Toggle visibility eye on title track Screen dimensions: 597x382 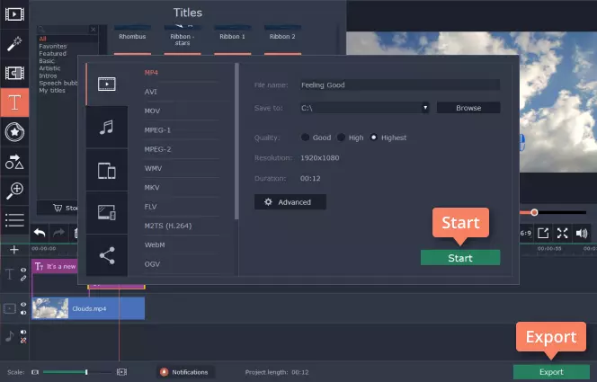(x=23, y=270)
